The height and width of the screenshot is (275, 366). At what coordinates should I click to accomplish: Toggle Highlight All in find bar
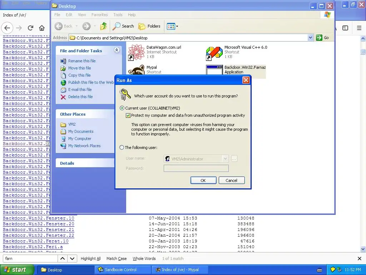tap(90, 259)
